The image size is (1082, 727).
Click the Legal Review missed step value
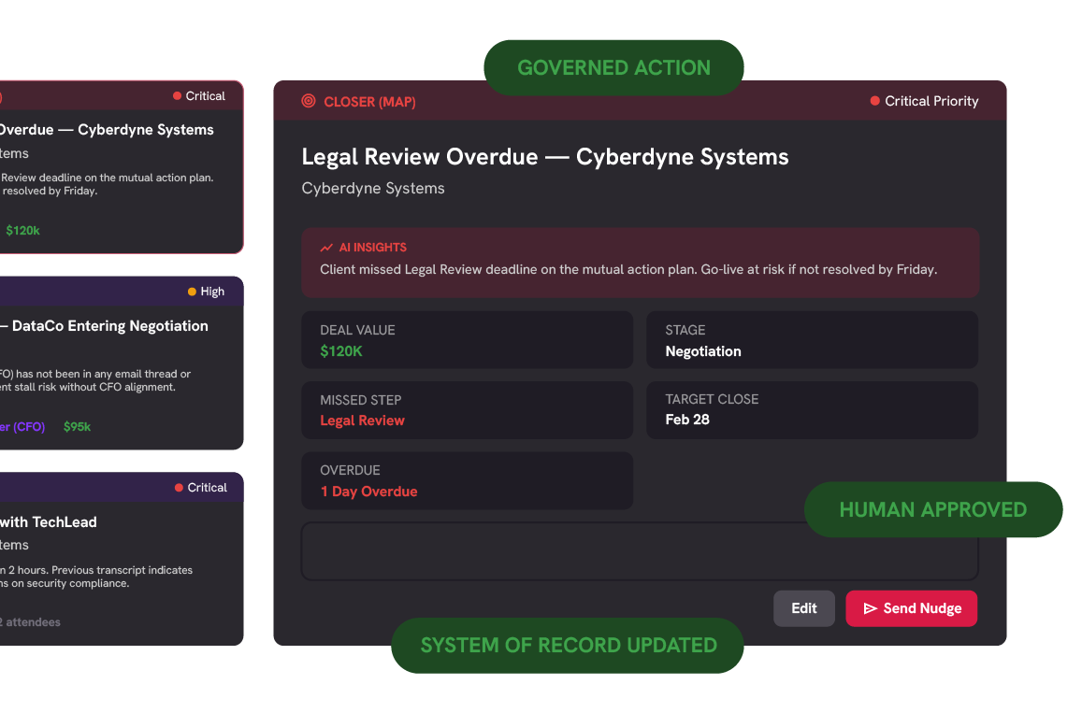pyautogui.click(x=362, y=421)
